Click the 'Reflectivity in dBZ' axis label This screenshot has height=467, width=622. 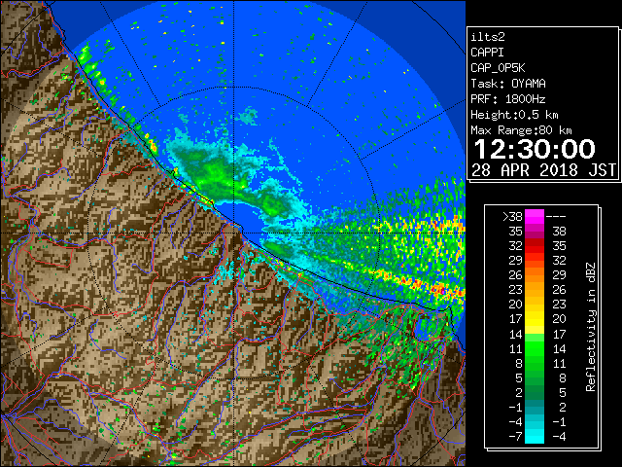[x=591, y=327]
